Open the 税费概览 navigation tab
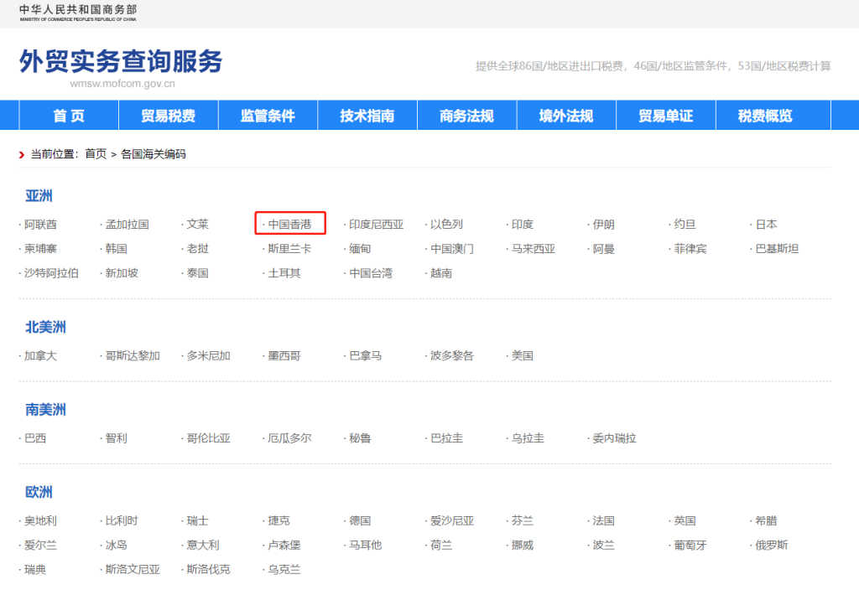 coord(765,116)
